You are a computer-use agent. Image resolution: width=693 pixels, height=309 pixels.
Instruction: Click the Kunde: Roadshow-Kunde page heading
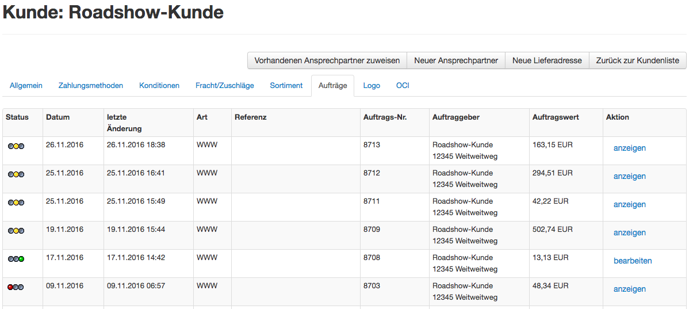[113, 12]
